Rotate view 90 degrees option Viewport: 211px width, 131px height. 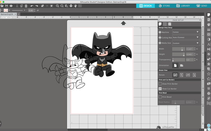[182, 75]
